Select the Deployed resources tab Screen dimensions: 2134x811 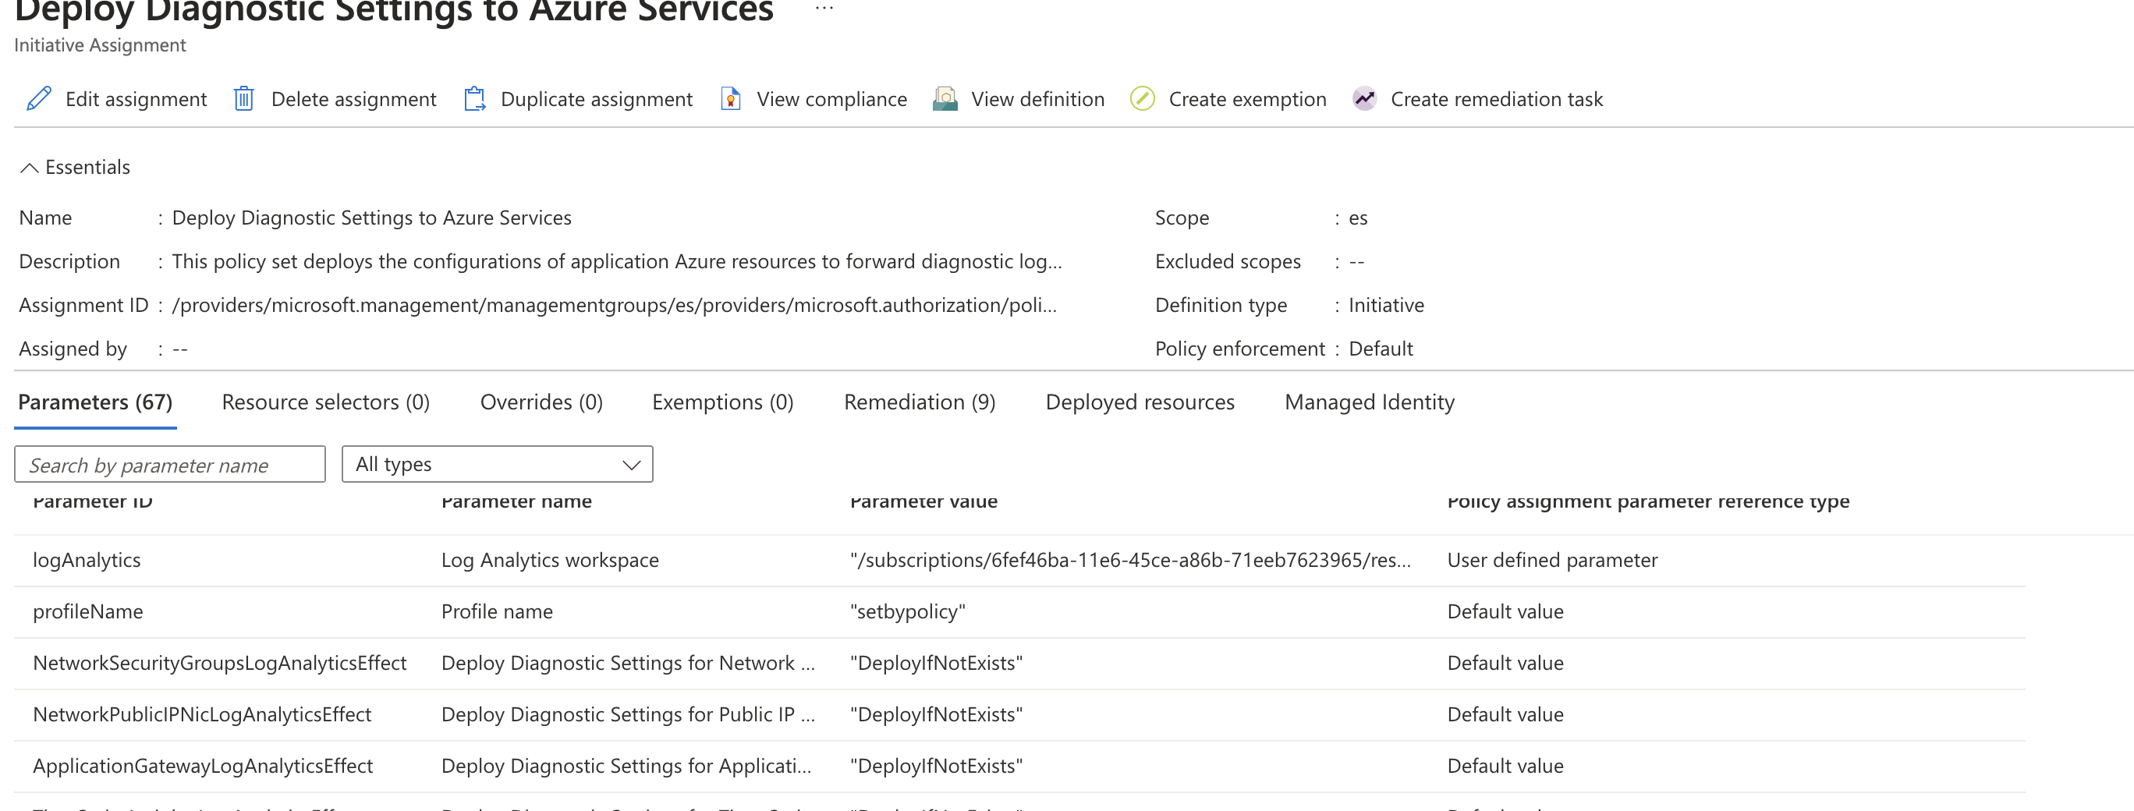(x=1140, y=402)
